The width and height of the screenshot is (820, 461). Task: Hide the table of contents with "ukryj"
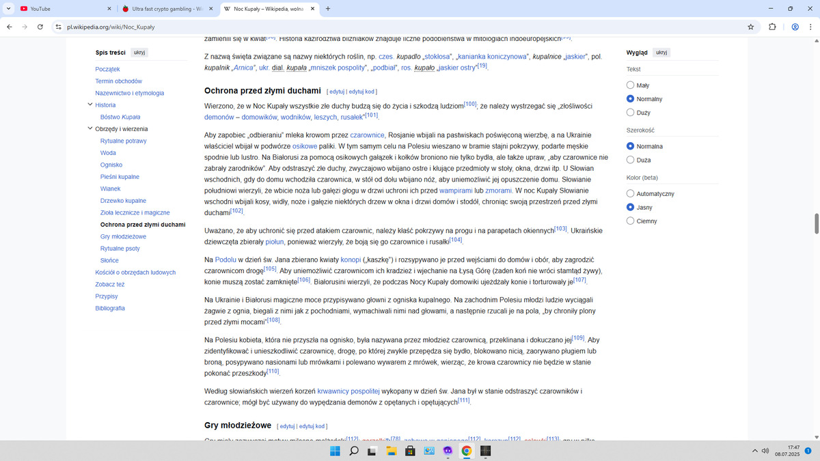click(139, 53)
